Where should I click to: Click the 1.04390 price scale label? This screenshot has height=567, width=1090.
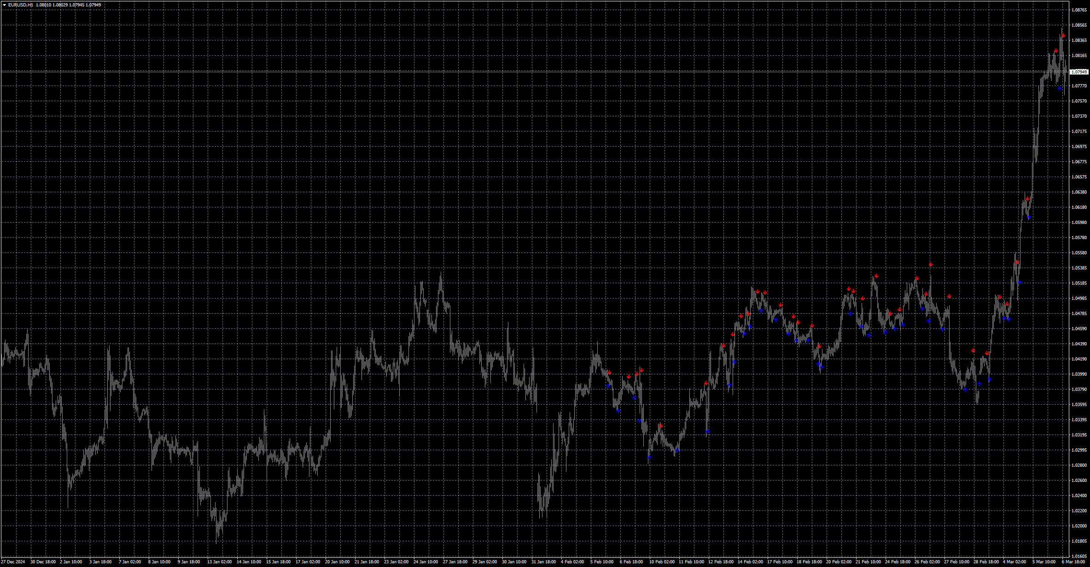tap(1079, 344)
